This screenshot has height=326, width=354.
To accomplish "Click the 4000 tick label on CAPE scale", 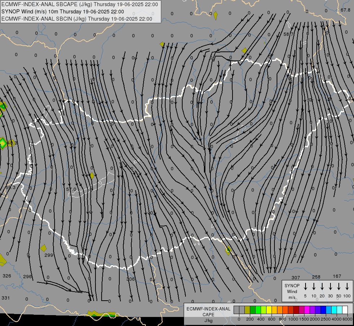I will coord(337,319).
